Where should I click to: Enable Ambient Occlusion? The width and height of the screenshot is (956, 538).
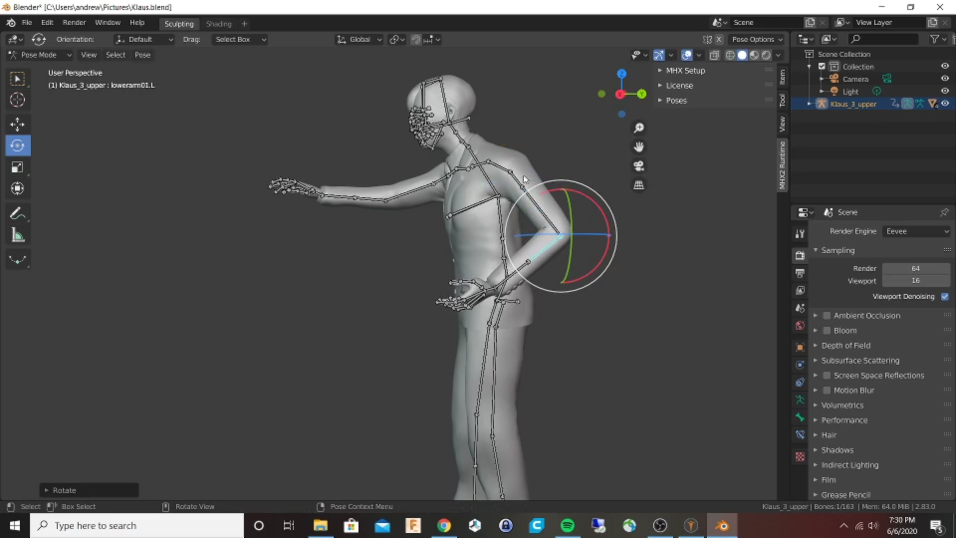(826, 315)
